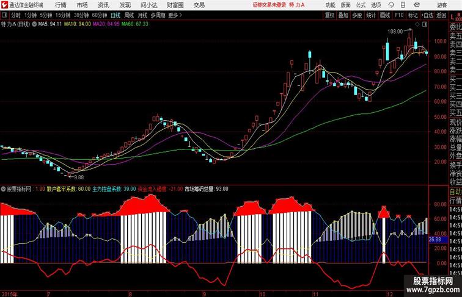Click the diamond icon above the chart
Viewport: 462px width, 297px height.
click(417, 24)
